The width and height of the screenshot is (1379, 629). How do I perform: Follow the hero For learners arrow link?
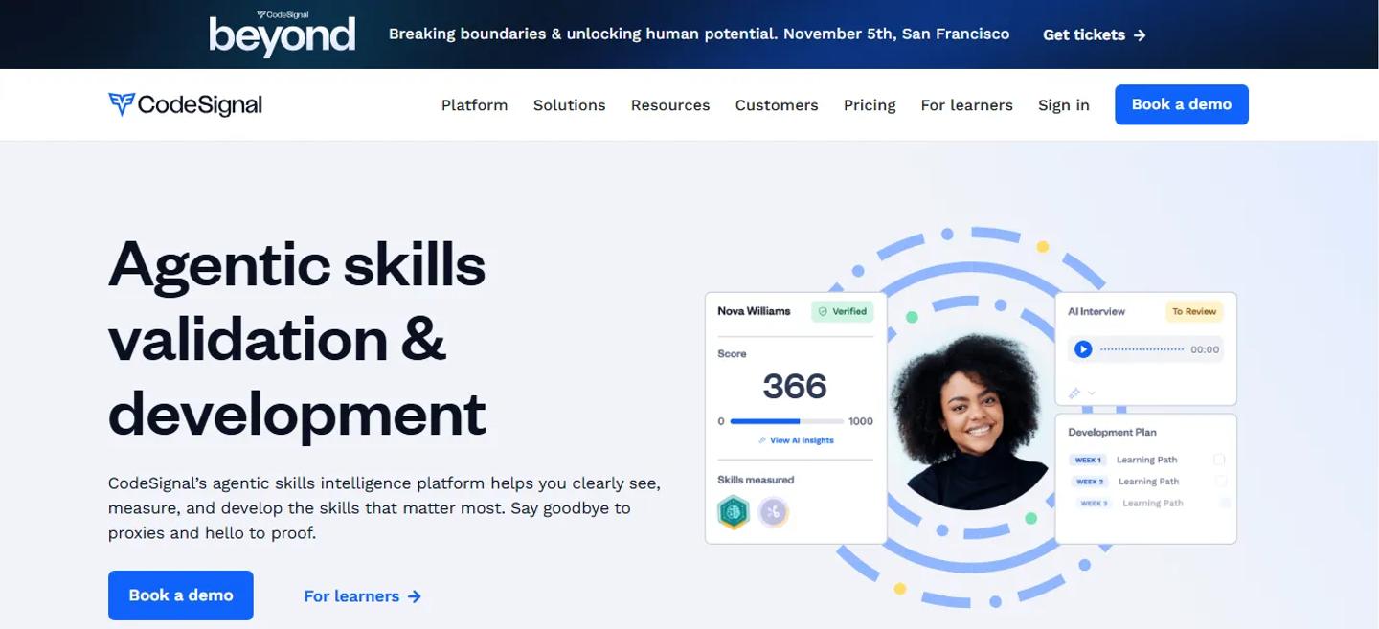point(363,596)
